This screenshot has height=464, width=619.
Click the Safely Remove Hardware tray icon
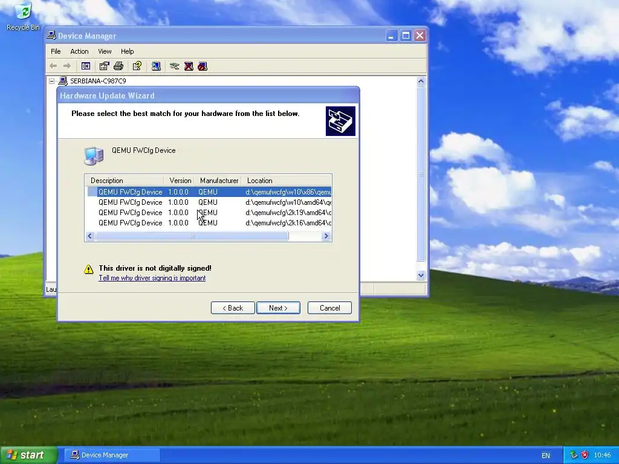574,455
